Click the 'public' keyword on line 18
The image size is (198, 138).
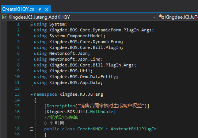tap(52, 129)
